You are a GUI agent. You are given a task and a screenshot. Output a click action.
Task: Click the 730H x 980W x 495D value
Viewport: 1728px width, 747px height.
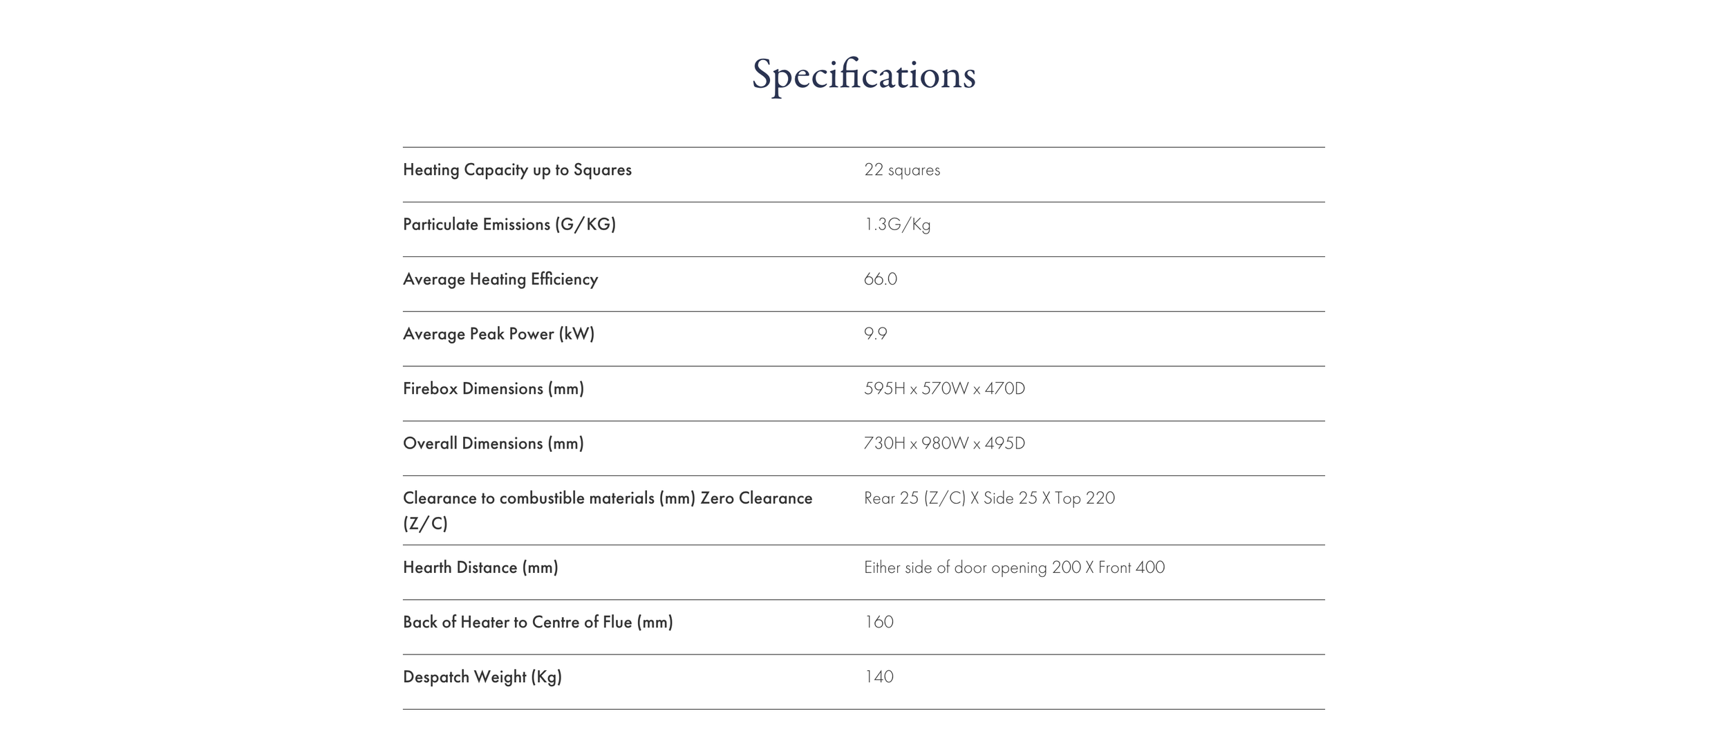[944, 443]
